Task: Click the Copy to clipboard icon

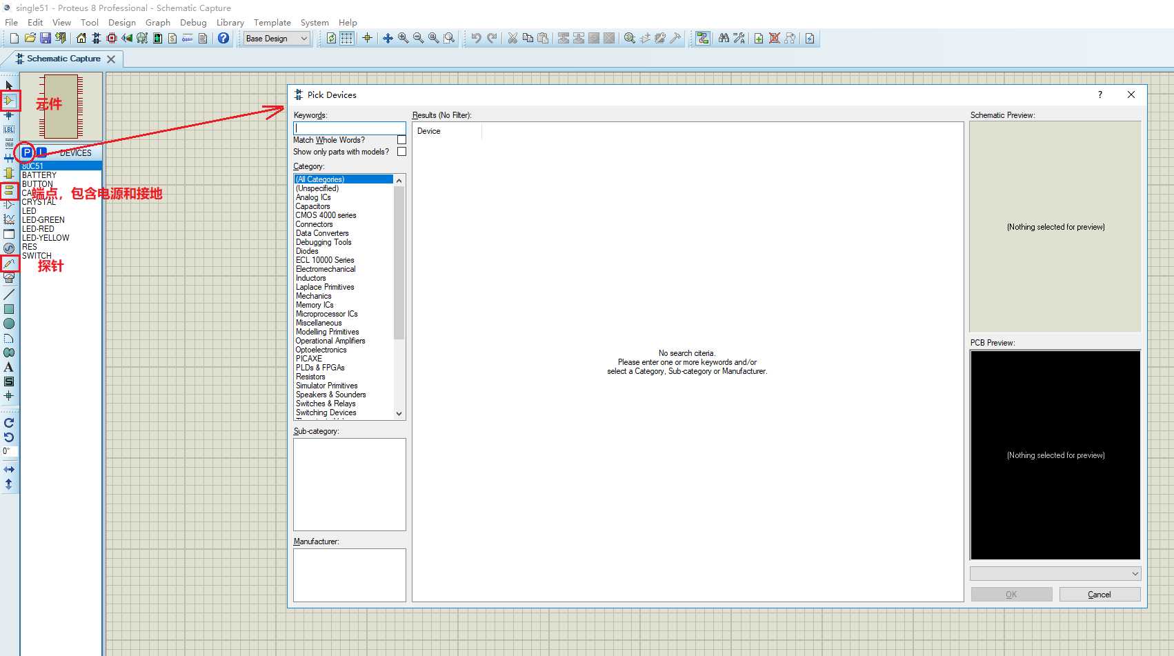Action: coord(528,39)
